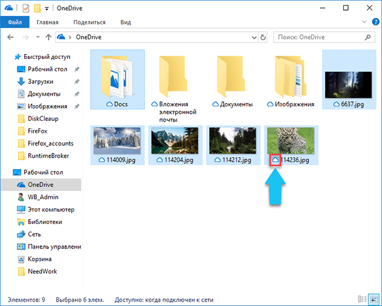
Task: Switch to details list view button
Action: pyautogui.click(x=362, y=299)
